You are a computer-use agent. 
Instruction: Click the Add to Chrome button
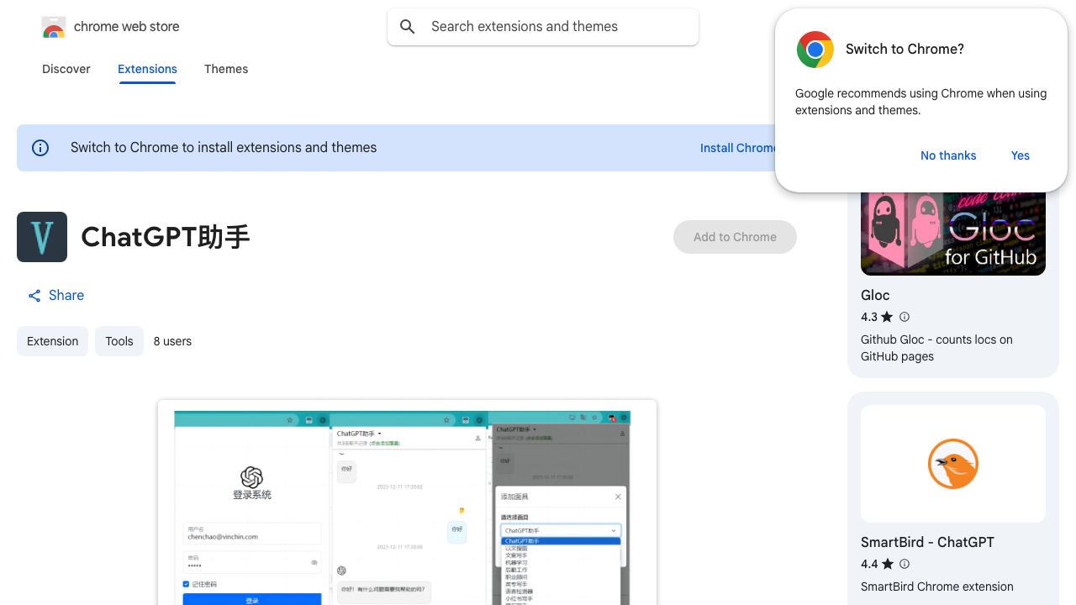(x=735, y=237)
